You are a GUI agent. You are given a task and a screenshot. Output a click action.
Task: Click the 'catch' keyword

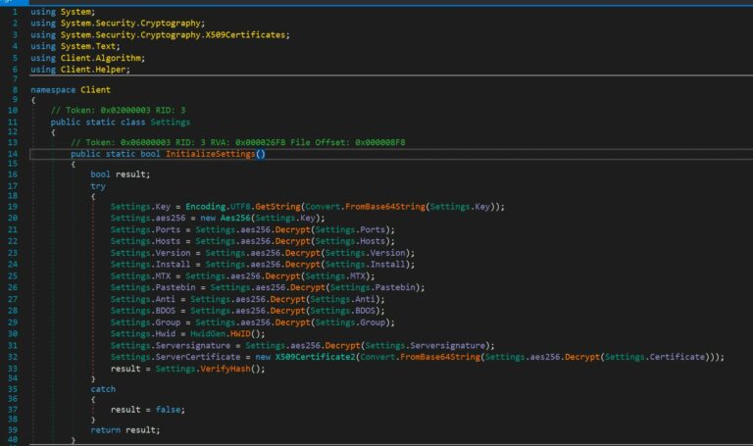coord(103,389)
